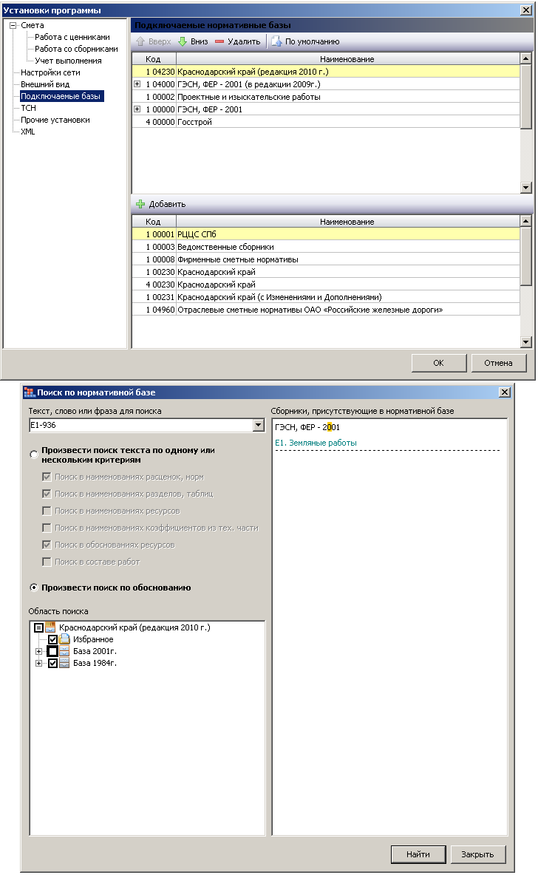Select row Ведомственные сборники
The width and height of the screenshot is (538, 875).
click(x=326, y=247)
